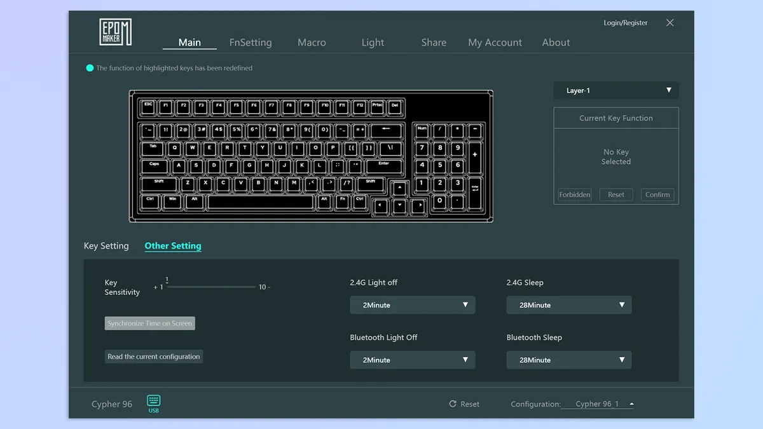Click the cyan highlighted-keys indicator dot
The width and height of the screenshot is (763, 429).
coord(90,68)
